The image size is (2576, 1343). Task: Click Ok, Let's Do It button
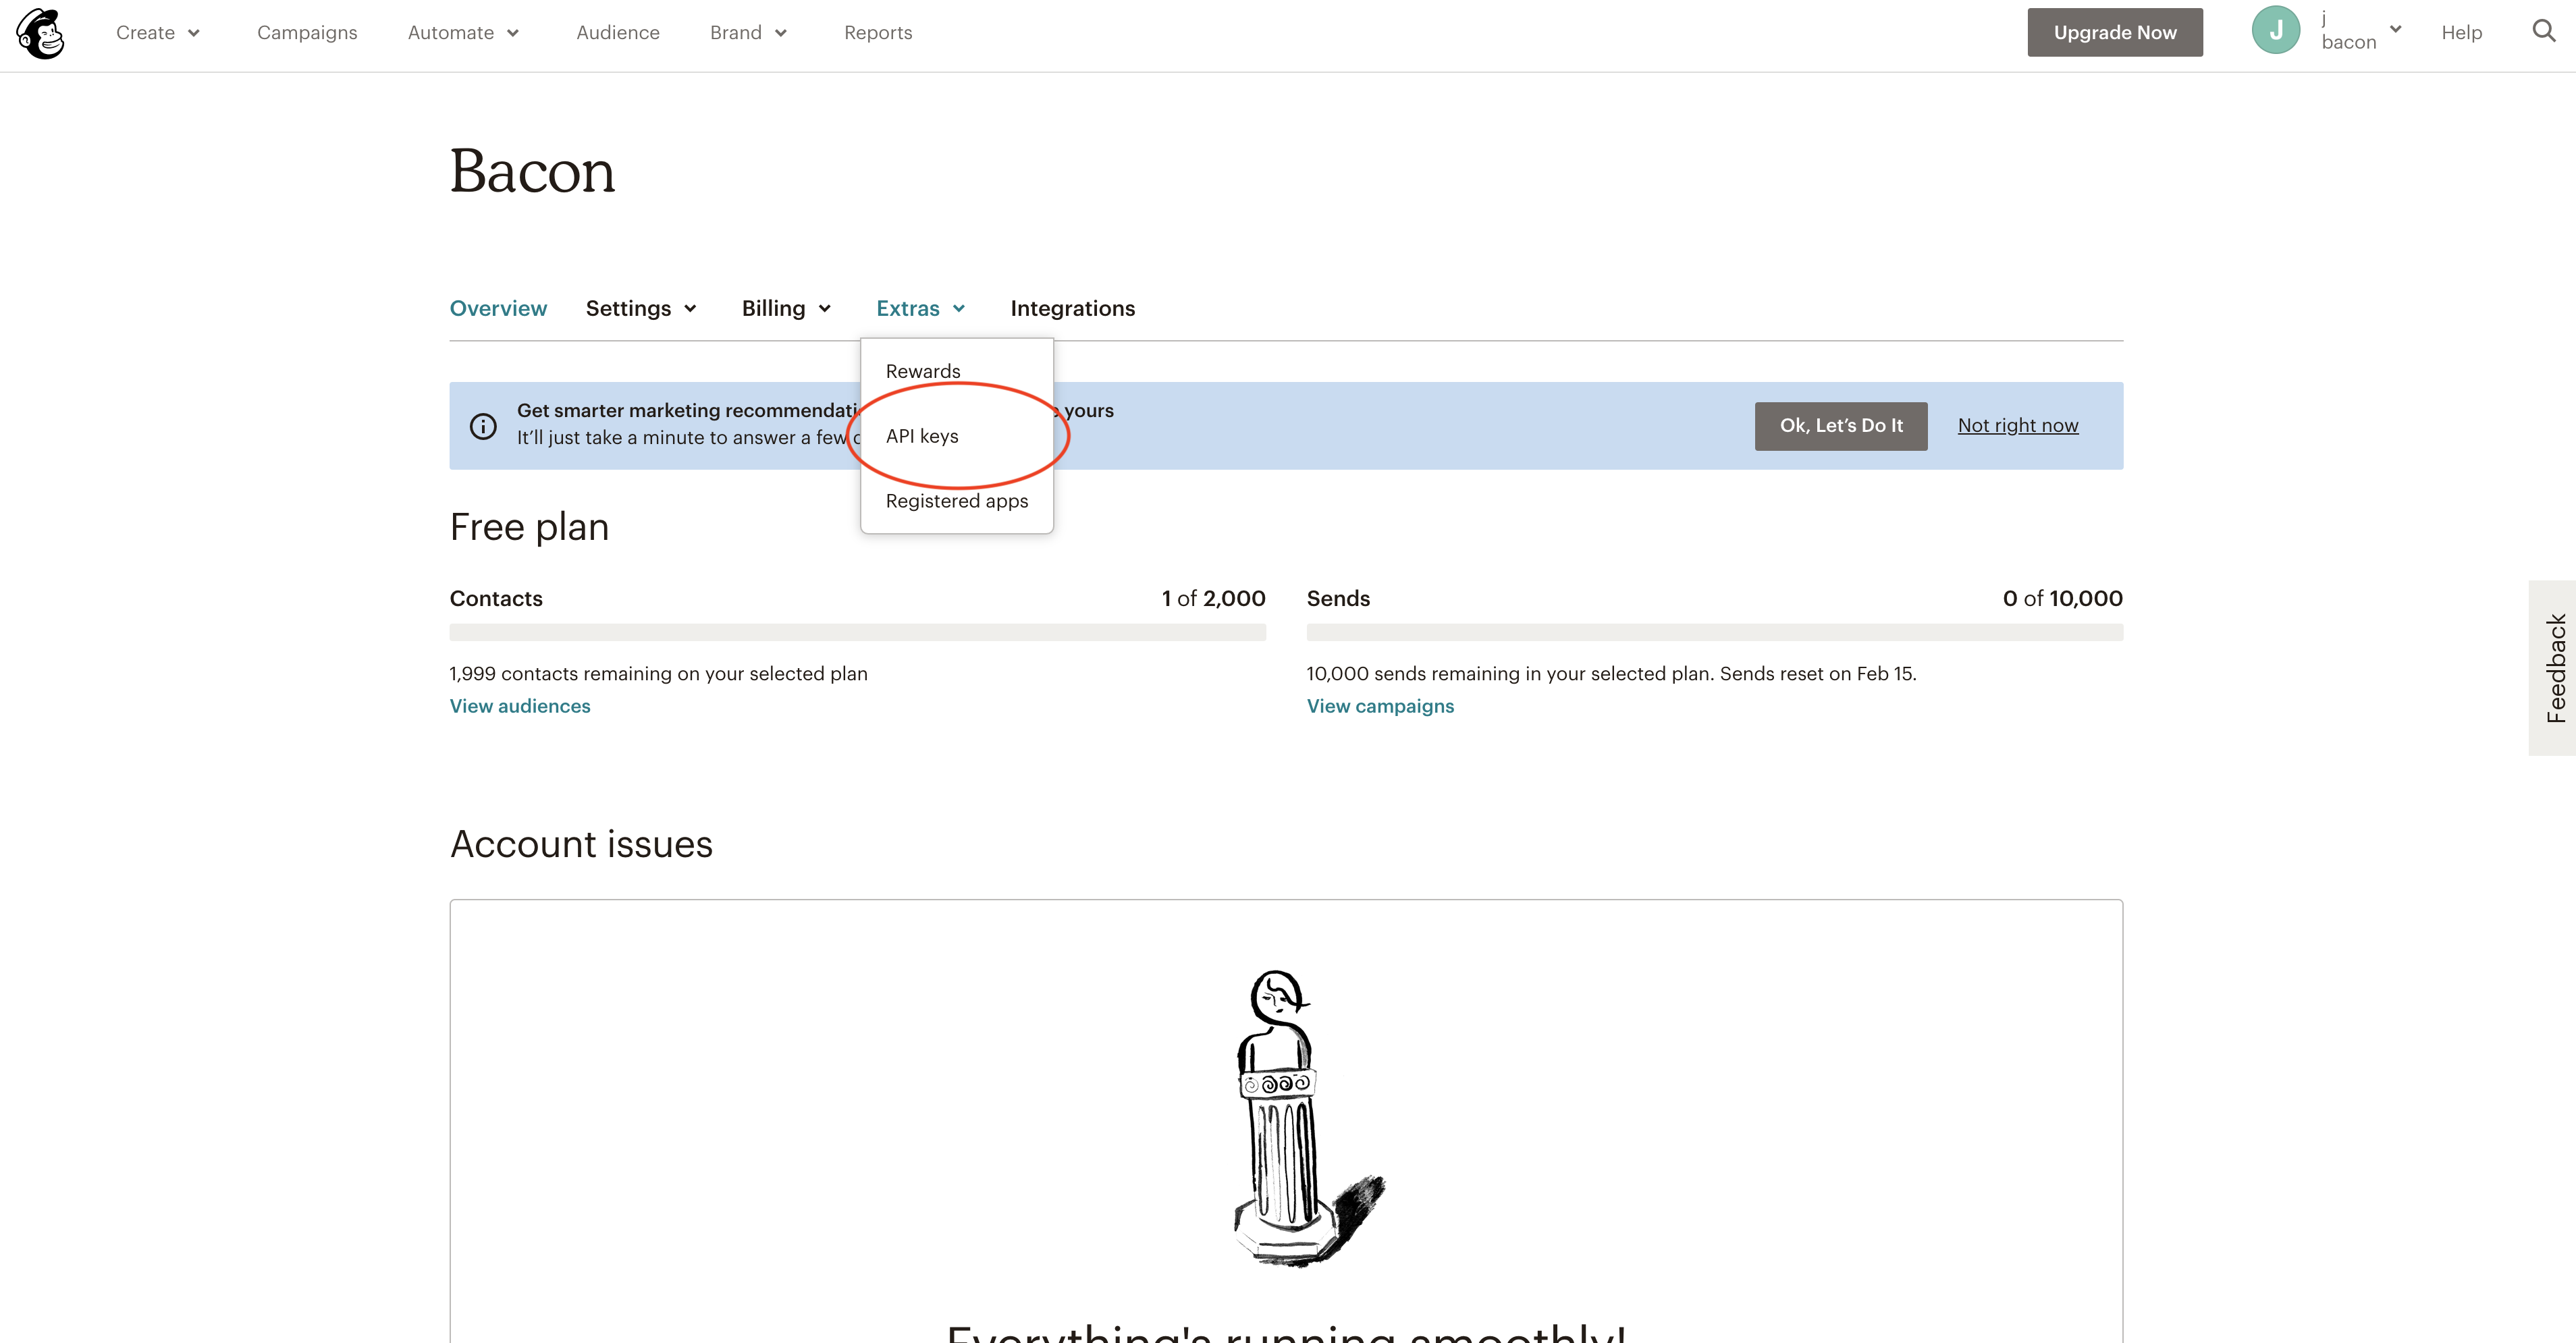pos(1841,426)
